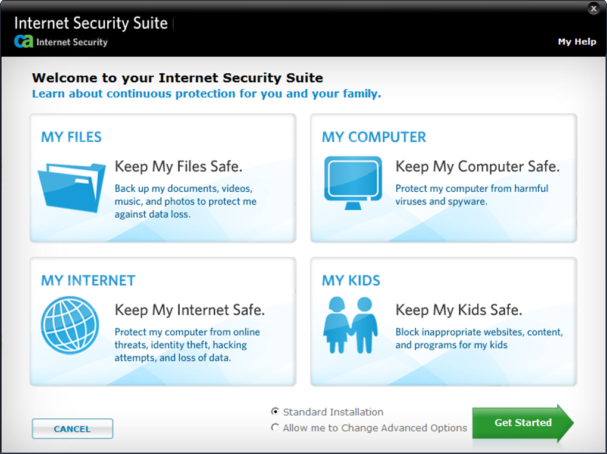Close the Internet Security Suite window

pos(593,9)
